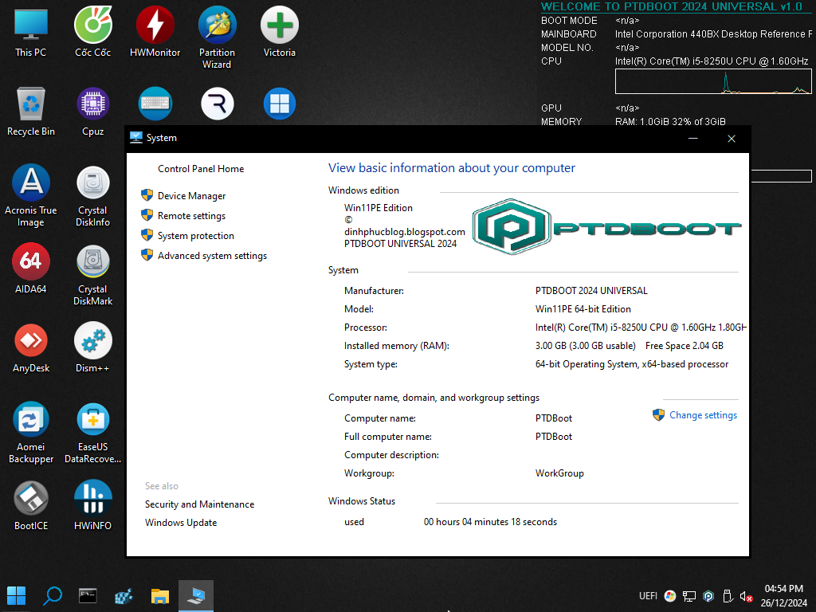Screen dimensions: 816x612
Task: Click the System window title icon
Action: (135, 137)
